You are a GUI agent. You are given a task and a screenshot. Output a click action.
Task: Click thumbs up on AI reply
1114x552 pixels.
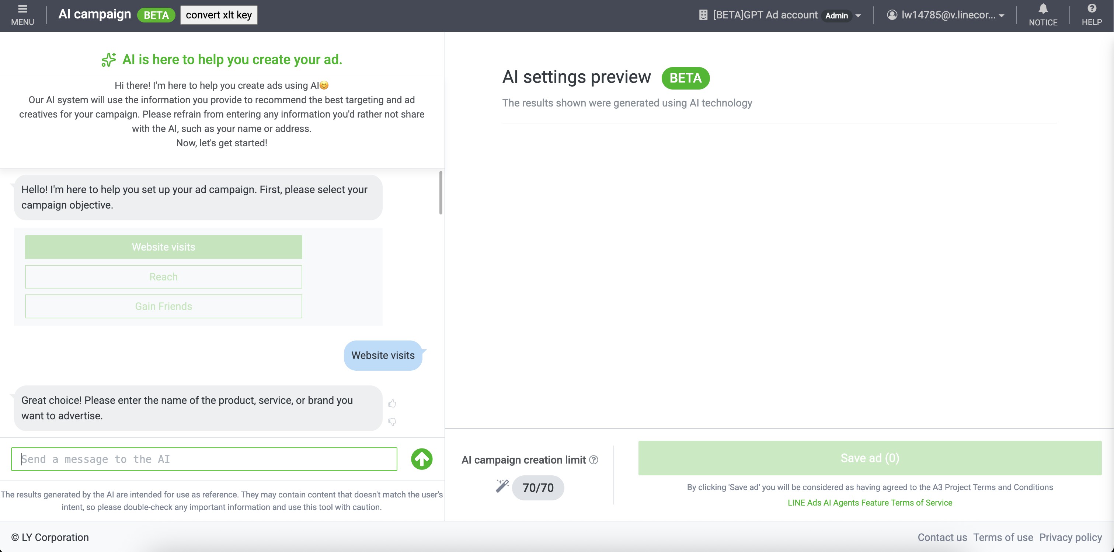coord(392,404)
